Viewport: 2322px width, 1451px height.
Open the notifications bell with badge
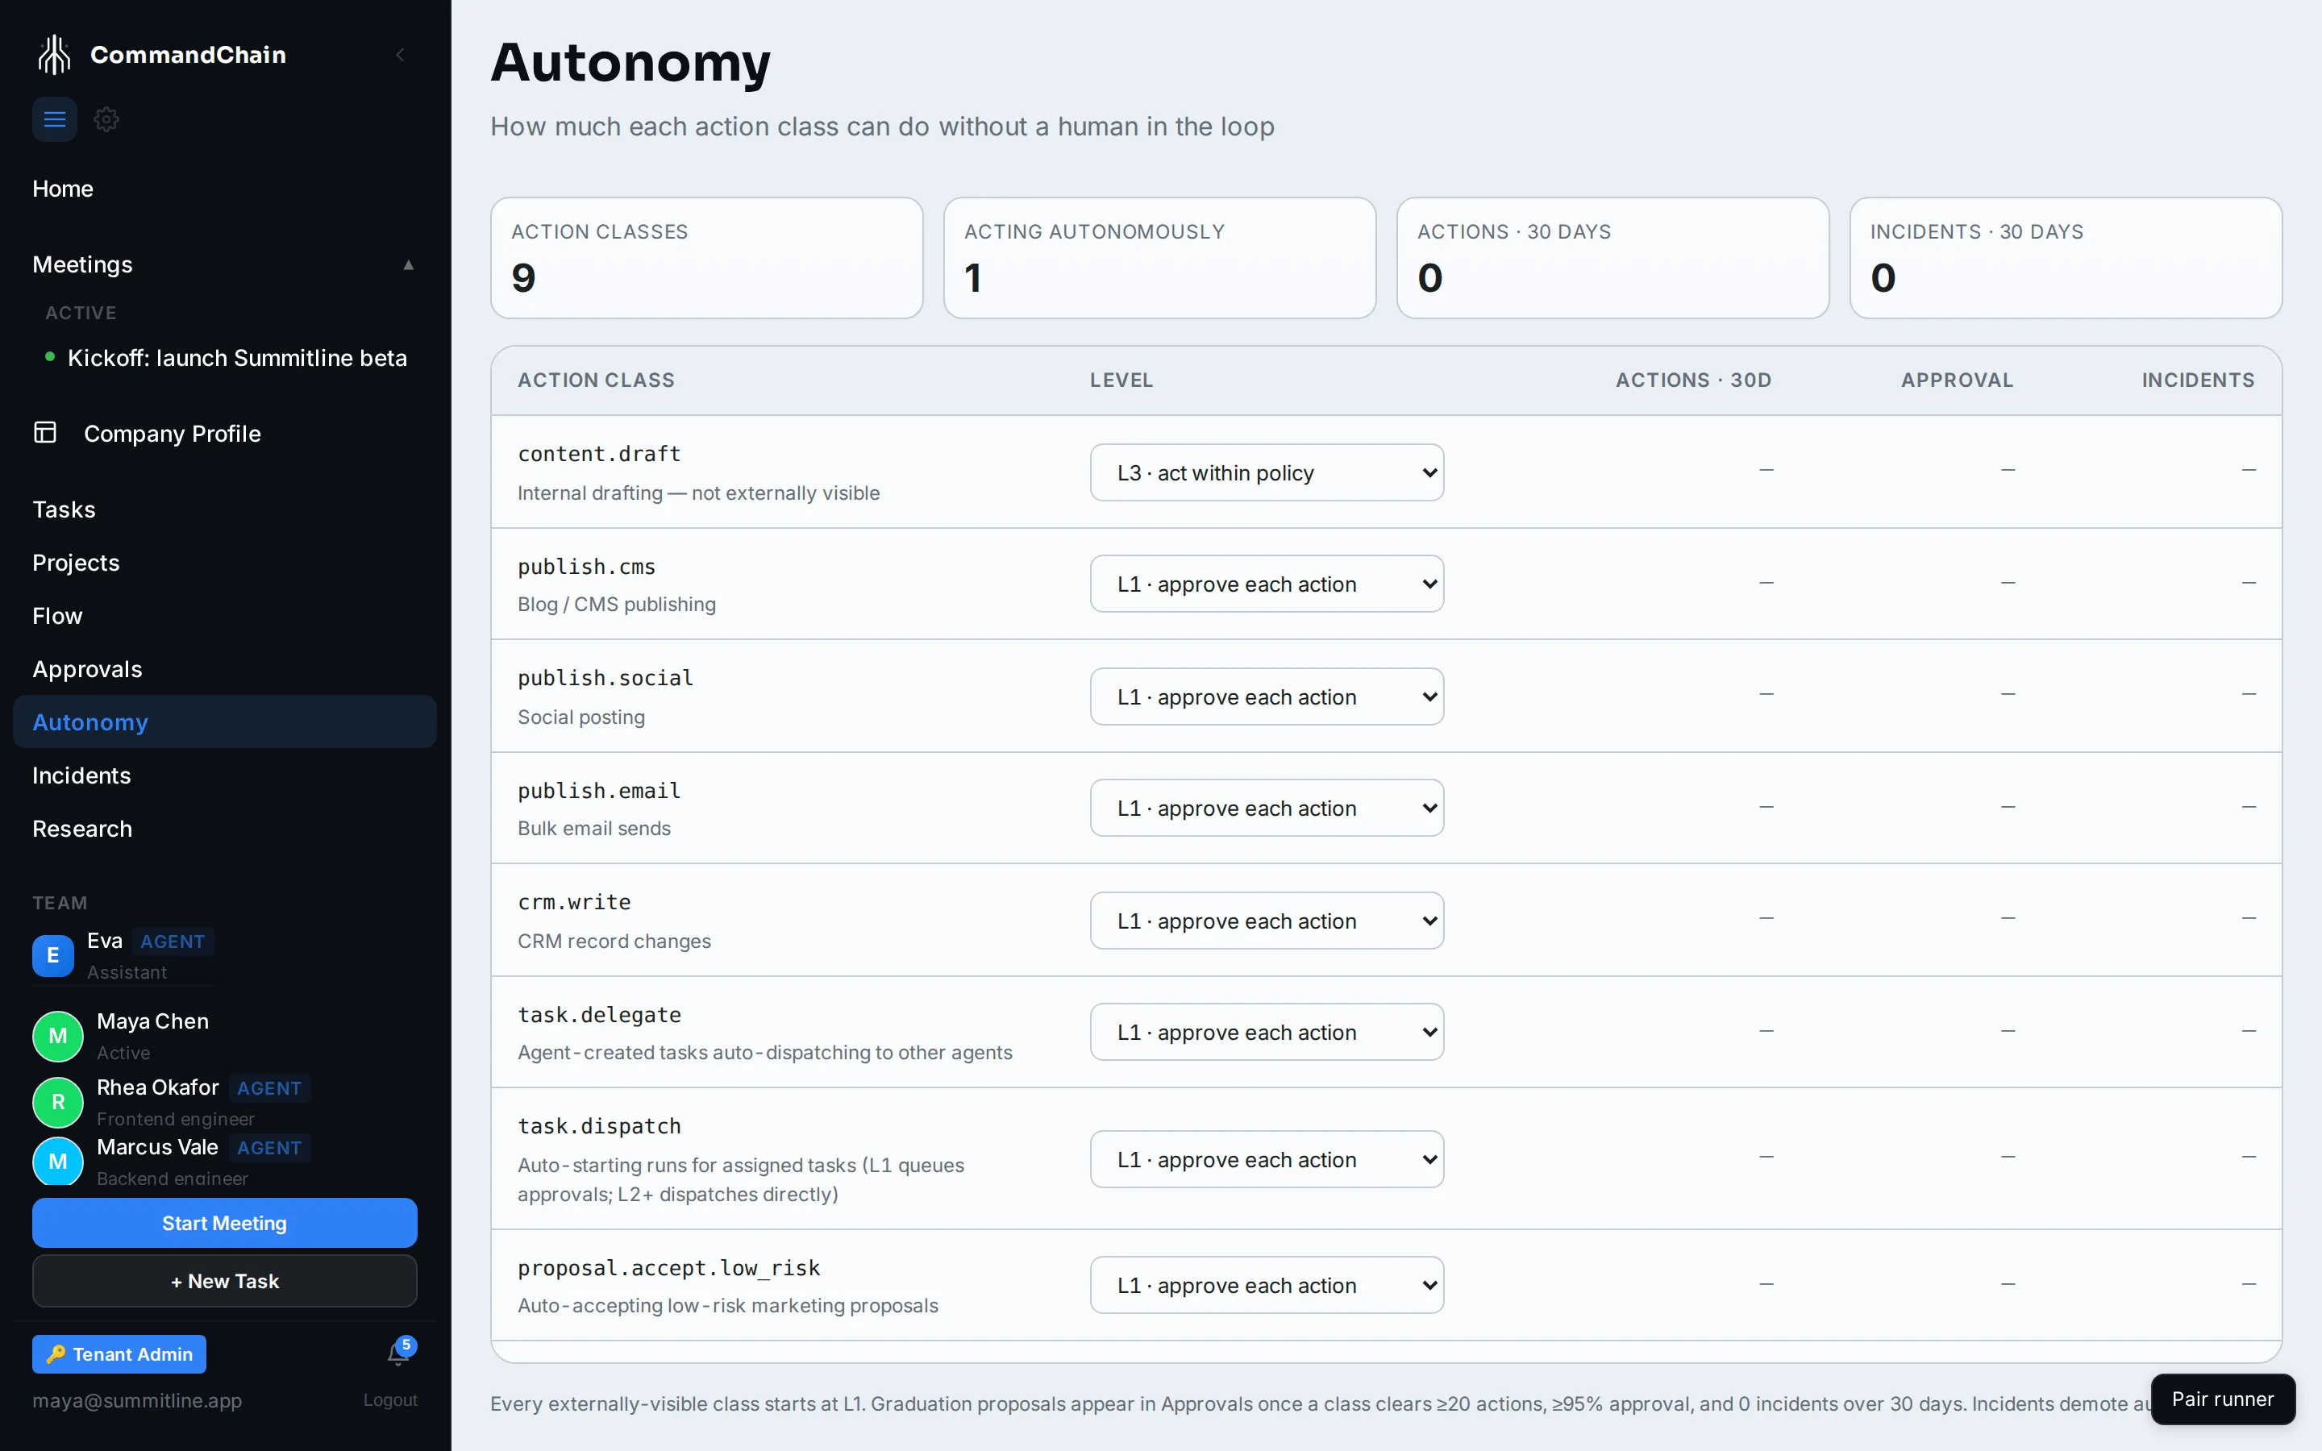399,1352
